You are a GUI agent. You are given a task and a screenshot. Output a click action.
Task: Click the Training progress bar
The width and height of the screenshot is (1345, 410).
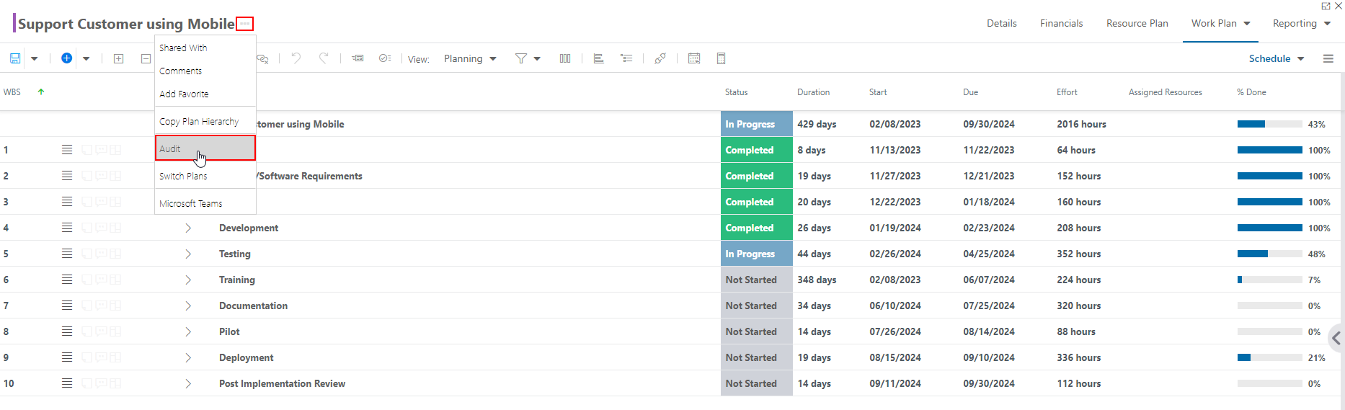point(1270,280)
